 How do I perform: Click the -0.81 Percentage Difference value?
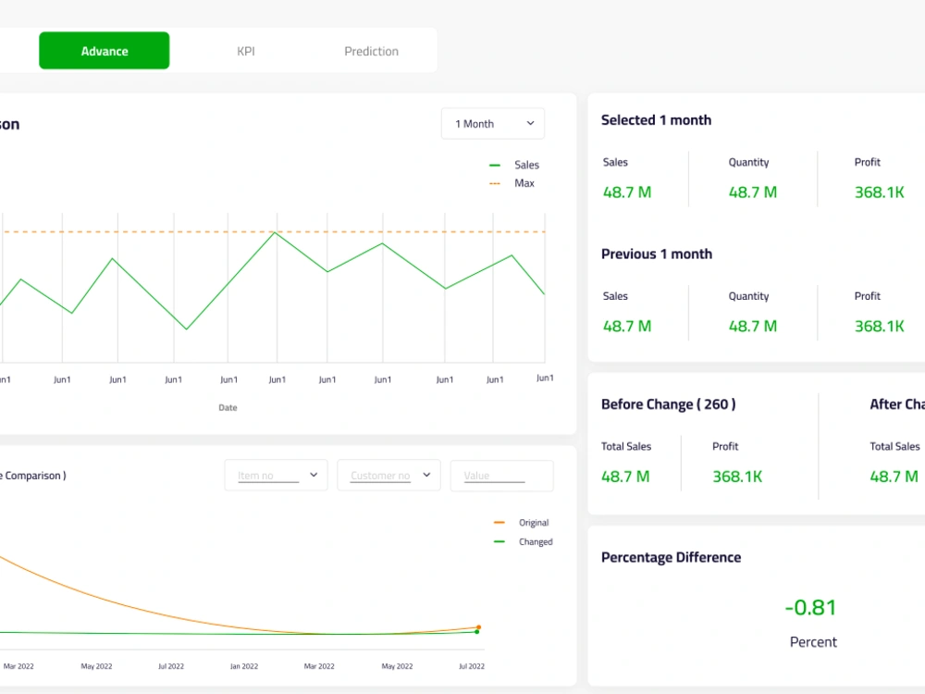[811, 607]
